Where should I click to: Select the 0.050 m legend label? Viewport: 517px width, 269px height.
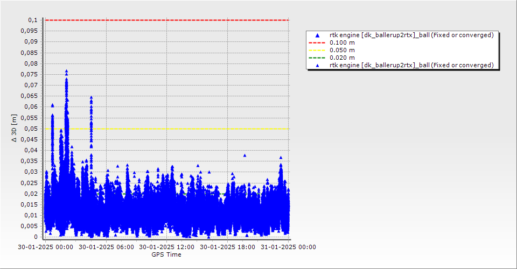click(342, 51)
